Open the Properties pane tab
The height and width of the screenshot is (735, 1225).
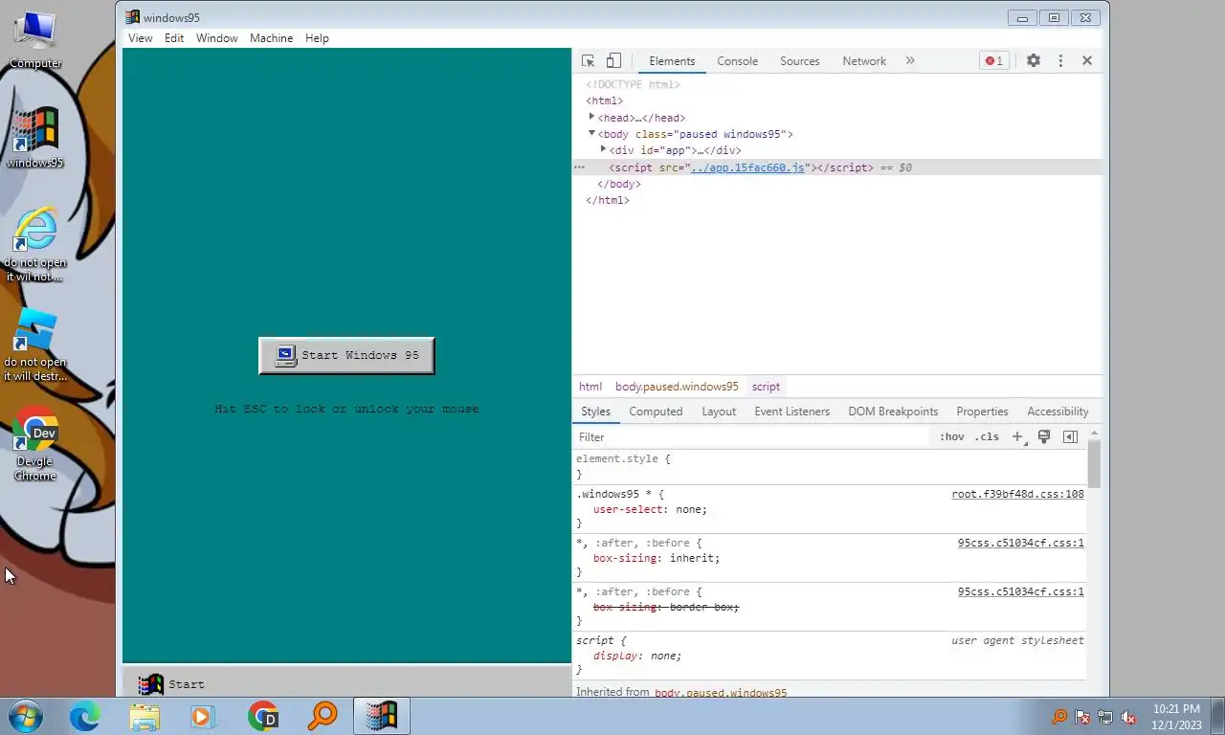[982, 412]
